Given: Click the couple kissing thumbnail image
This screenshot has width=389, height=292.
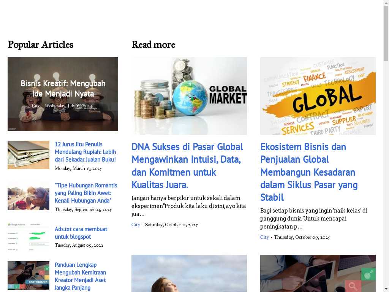Looking at the screenshot, I should pyautogui.click(x=28, y=196).
